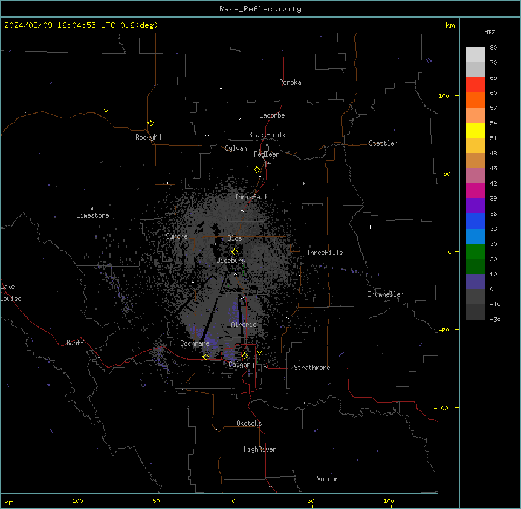Click the -50 tick on the right vertical axis

(444, 330)
